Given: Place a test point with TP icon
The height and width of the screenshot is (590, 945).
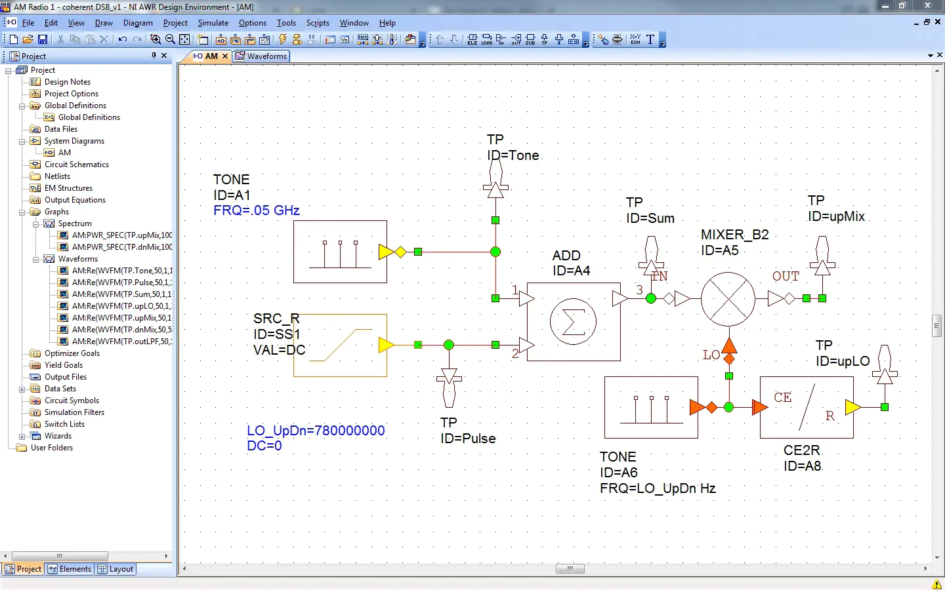Looking at the screenshot, I should (545, 39).
